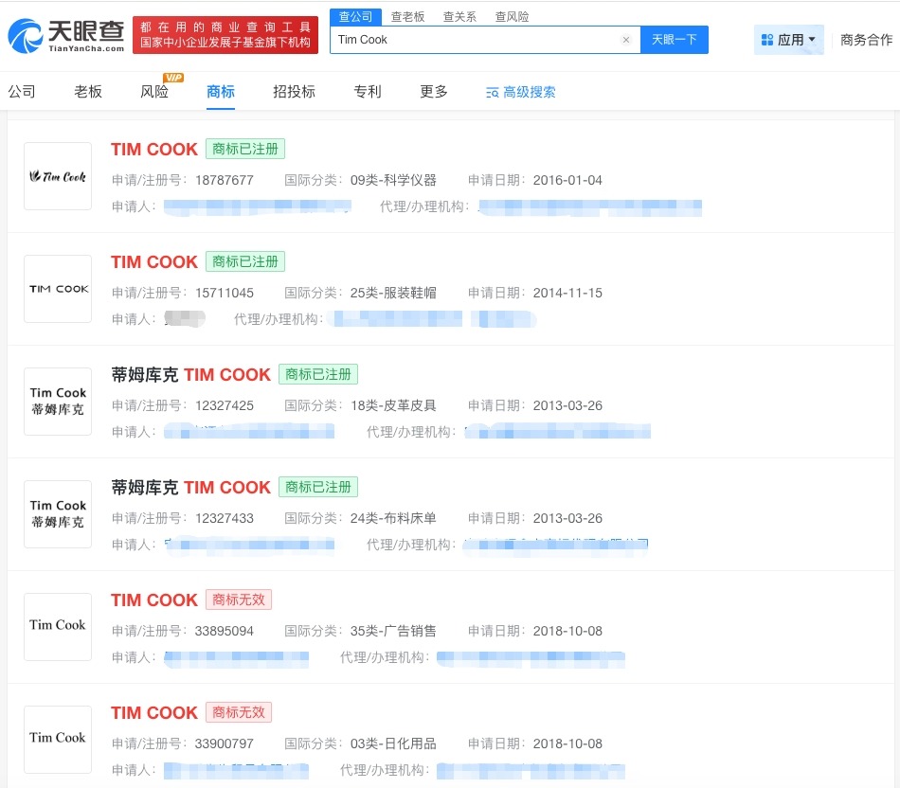The height and width of the screenshot is (788, 900).
Task: Open trademark thumbnail for number 15711045
Action: 58,289
